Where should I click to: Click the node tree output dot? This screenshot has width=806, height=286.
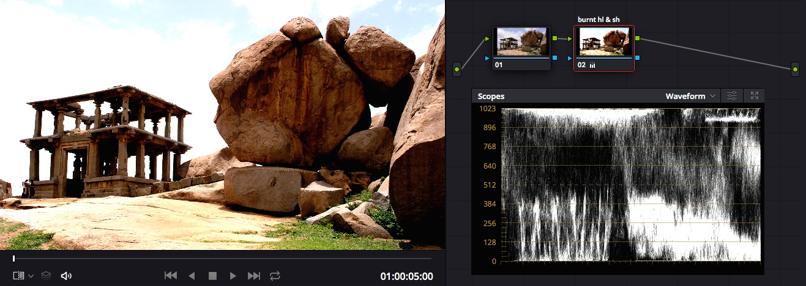click(x=795, y=70)
